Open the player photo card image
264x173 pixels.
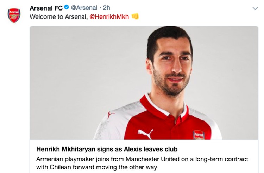144,83
